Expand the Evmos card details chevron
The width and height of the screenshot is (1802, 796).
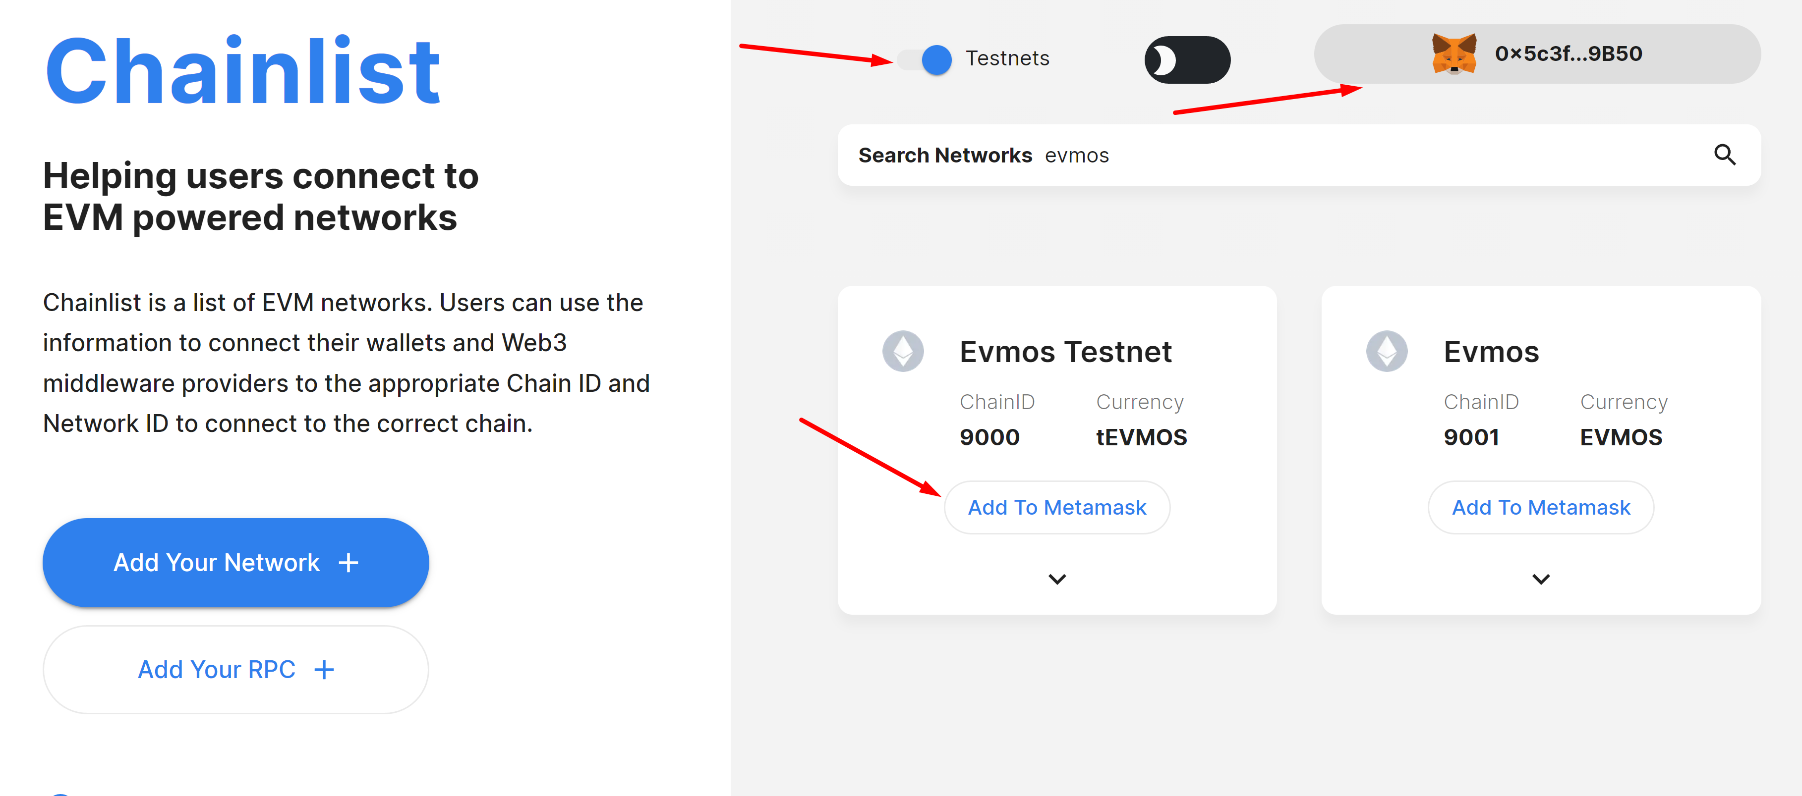point(1540,579)
